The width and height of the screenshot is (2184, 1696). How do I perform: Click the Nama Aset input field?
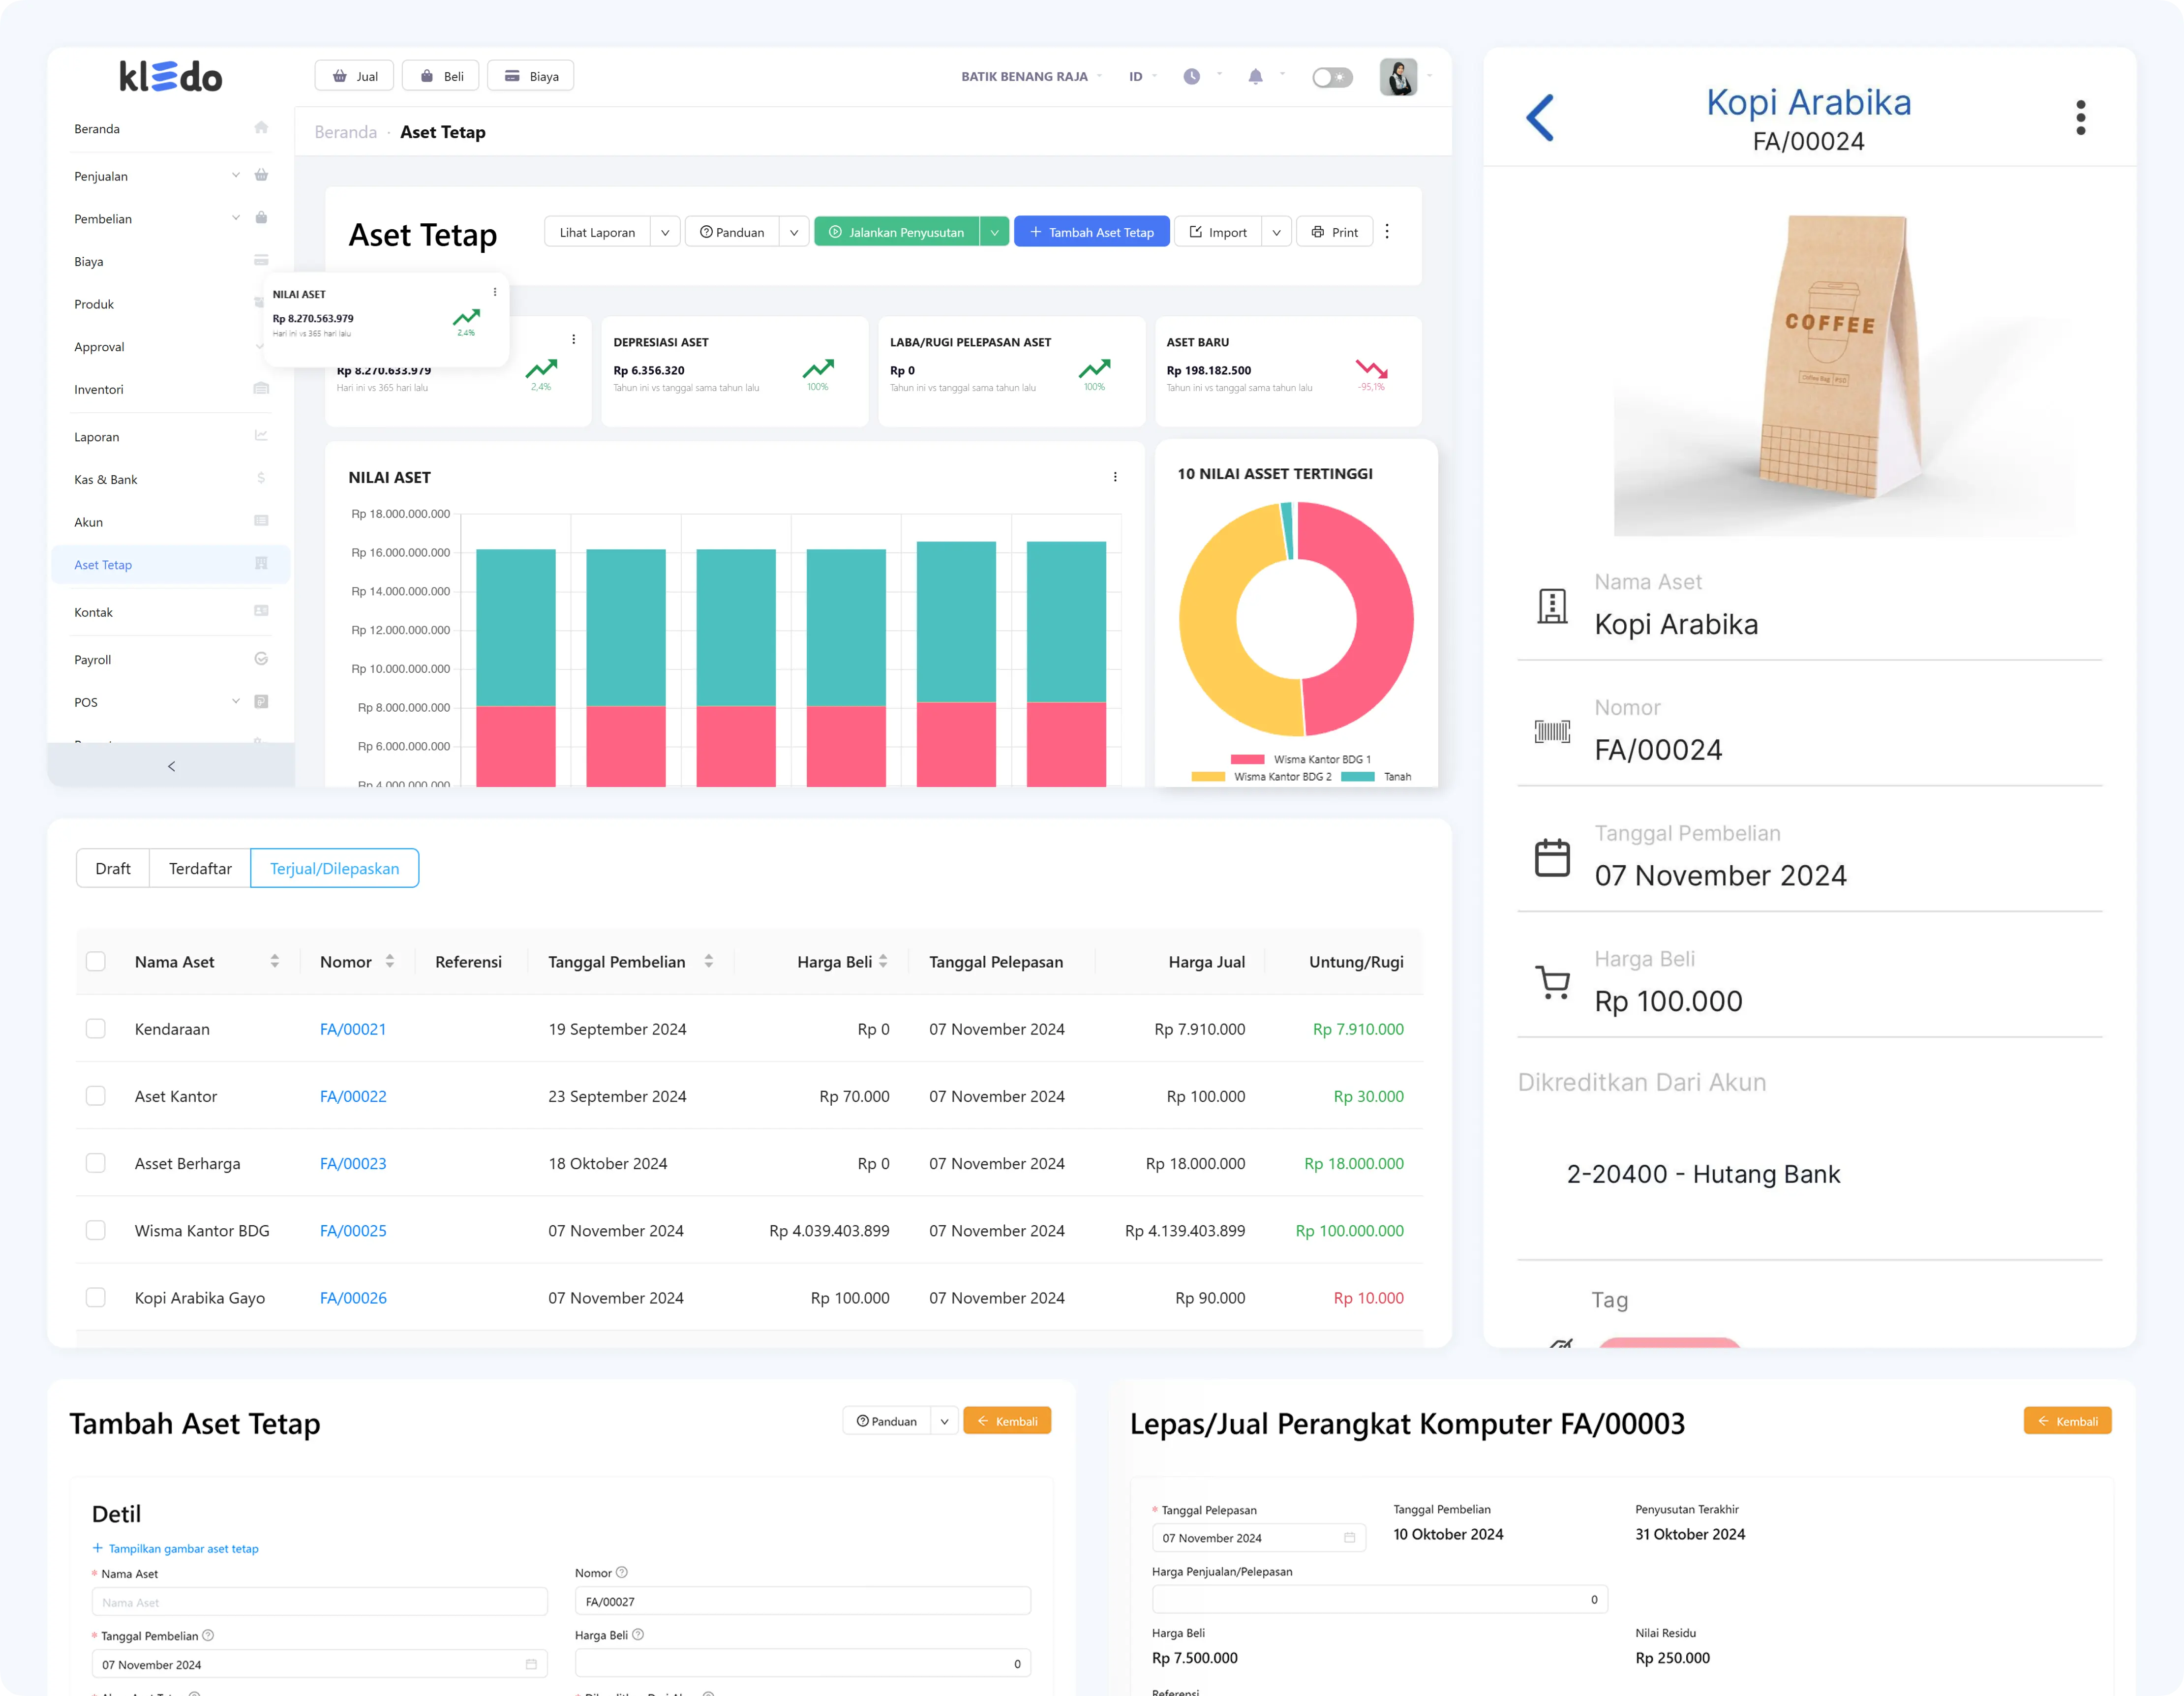(x=319, y=1602)
